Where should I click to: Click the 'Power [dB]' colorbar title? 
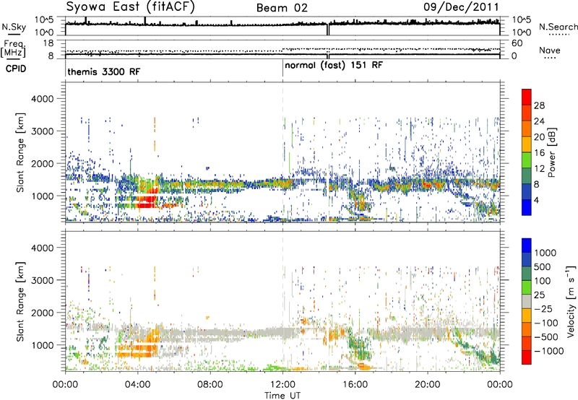(x=552, y=152)
